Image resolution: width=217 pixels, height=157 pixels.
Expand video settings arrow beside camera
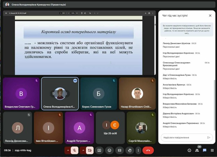point(83,150)
